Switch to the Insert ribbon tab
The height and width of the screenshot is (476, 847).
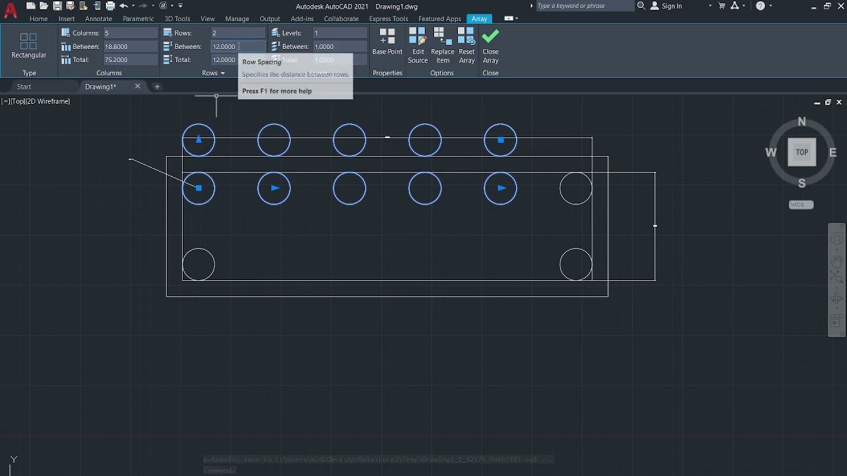pyautogui.click(x=66, y=19)
